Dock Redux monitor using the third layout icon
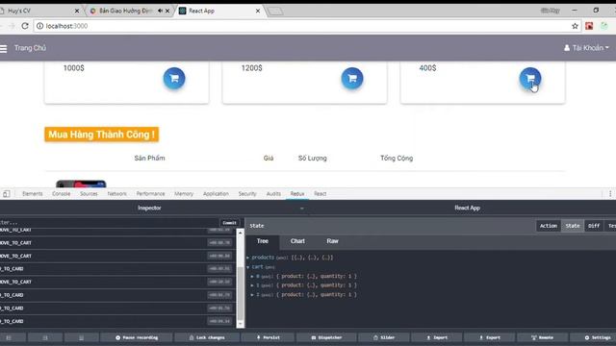This screenshot has width=616, height=346. (81, 337)
